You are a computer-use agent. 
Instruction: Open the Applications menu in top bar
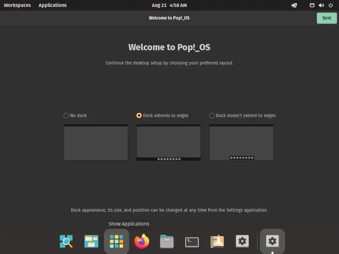pos(53,5)
